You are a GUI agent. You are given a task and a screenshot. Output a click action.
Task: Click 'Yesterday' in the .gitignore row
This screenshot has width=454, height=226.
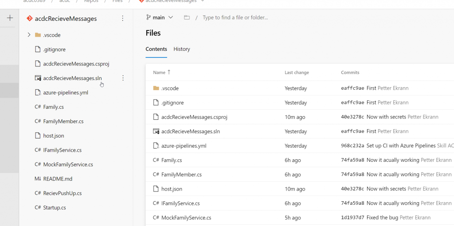point(296,103)
